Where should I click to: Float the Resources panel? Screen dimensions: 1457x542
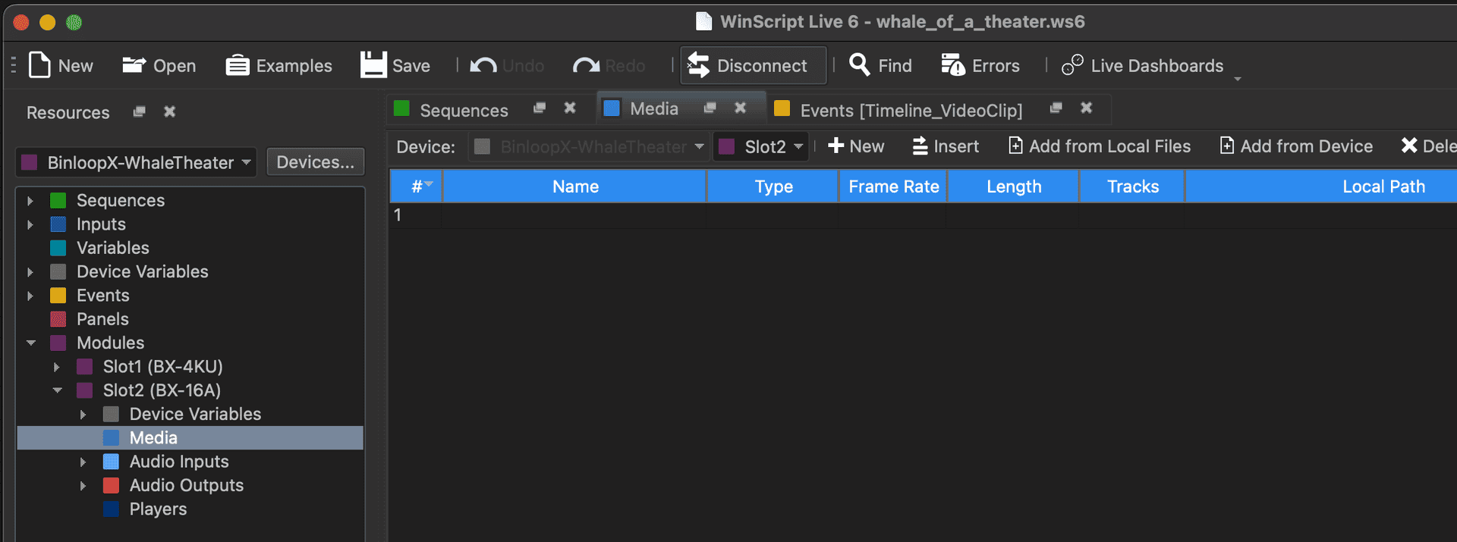coord(139,112)
